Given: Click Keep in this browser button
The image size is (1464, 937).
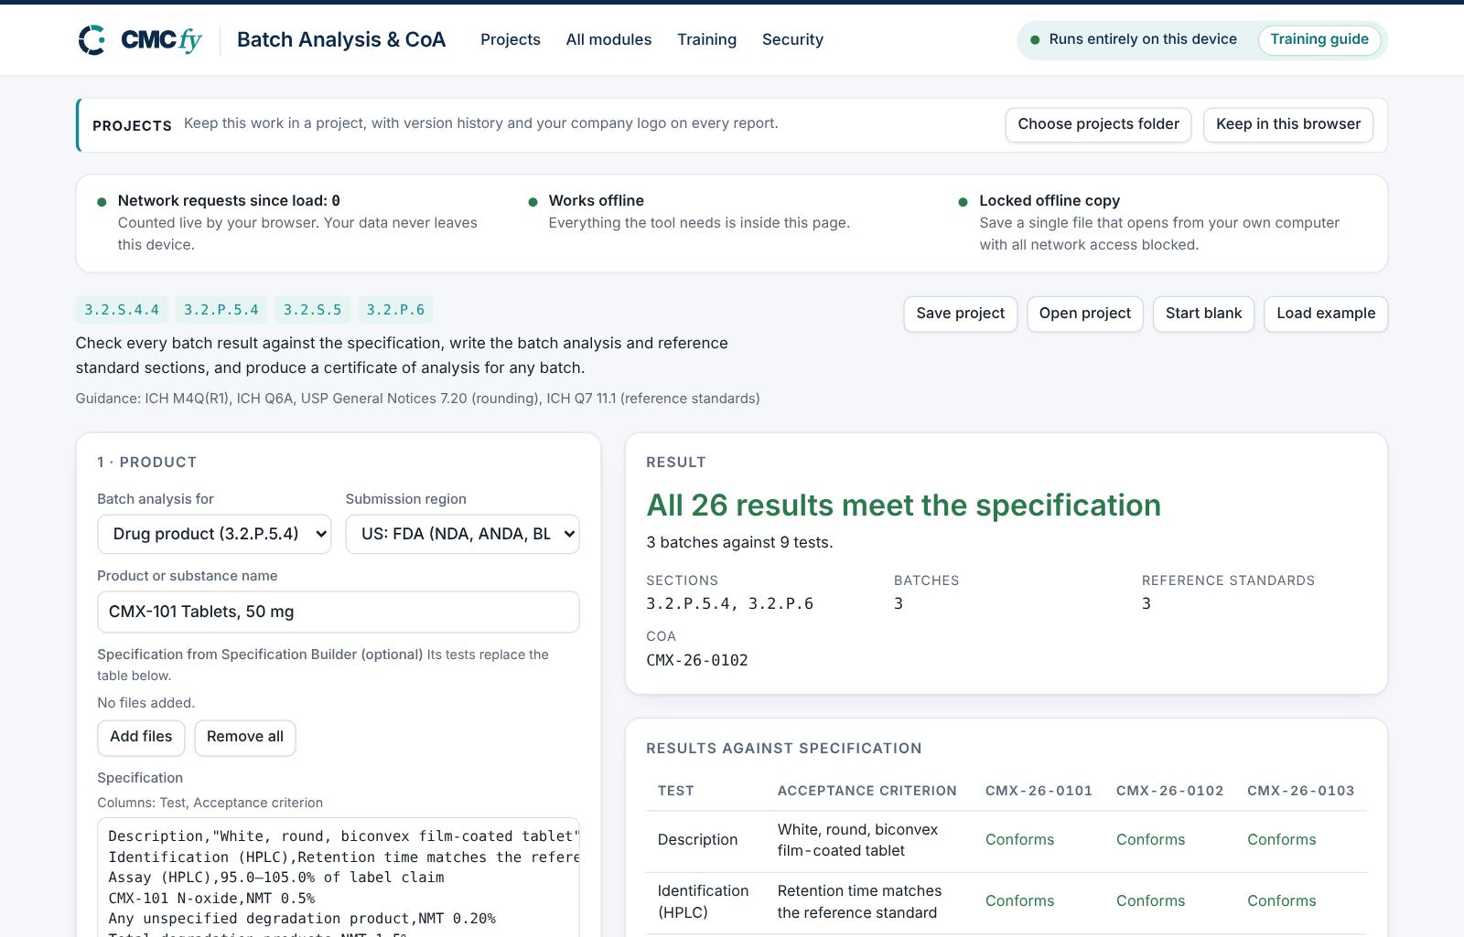Looking at the screenshot, I should [x=1288, y=124].
